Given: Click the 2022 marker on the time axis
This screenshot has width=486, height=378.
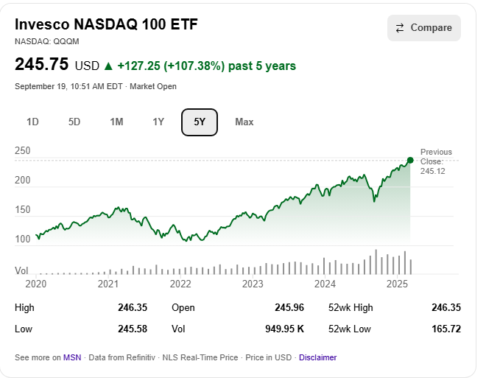Looking at the screenshot, I should [x=180, y=284].
